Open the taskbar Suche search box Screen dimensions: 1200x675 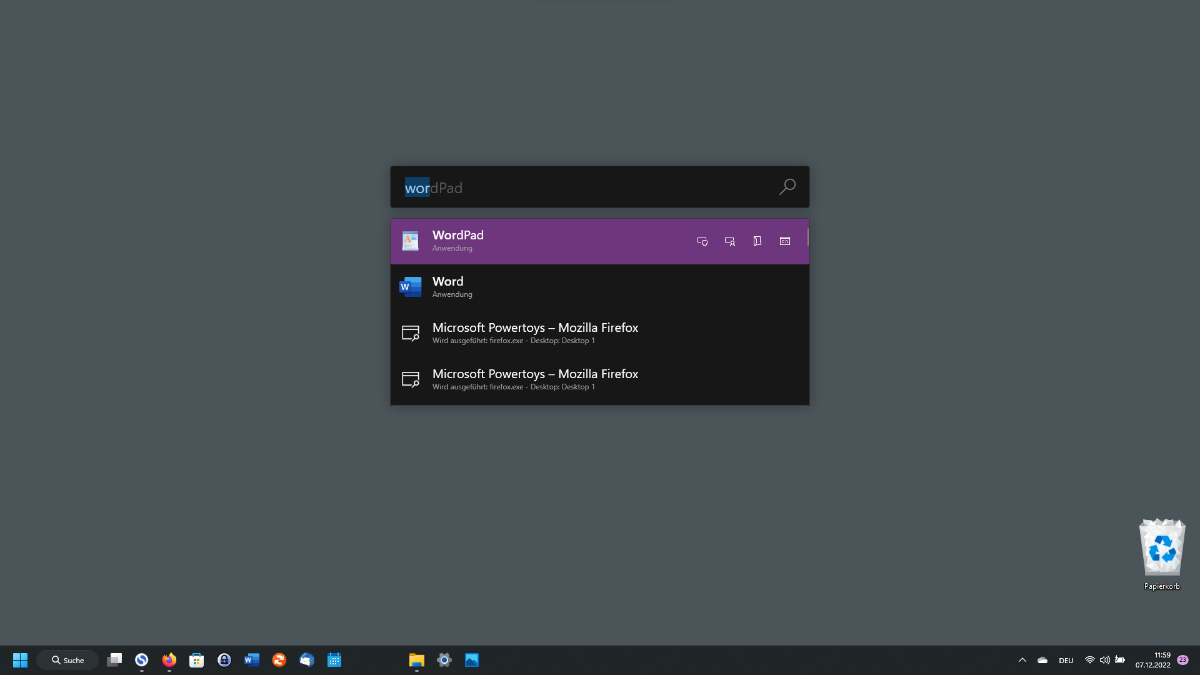click(x=67, y=660)
